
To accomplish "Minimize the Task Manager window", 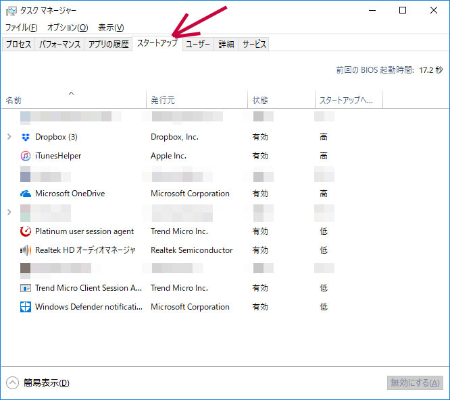I will tap(372, 11).
